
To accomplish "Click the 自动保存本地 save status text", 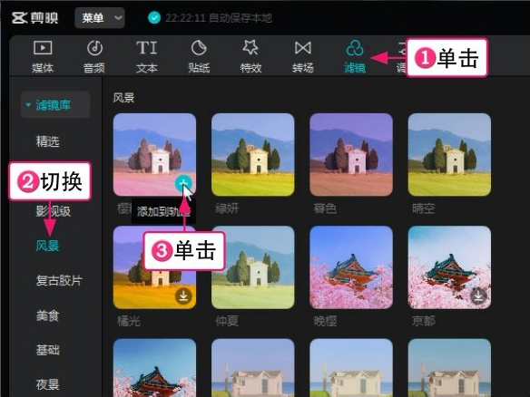I will tap(240, 17).
